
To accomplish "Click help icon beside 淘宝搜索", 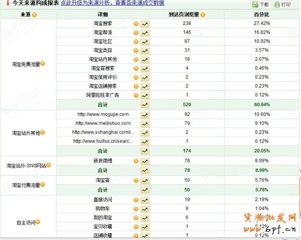I will [x=136, y=24].
